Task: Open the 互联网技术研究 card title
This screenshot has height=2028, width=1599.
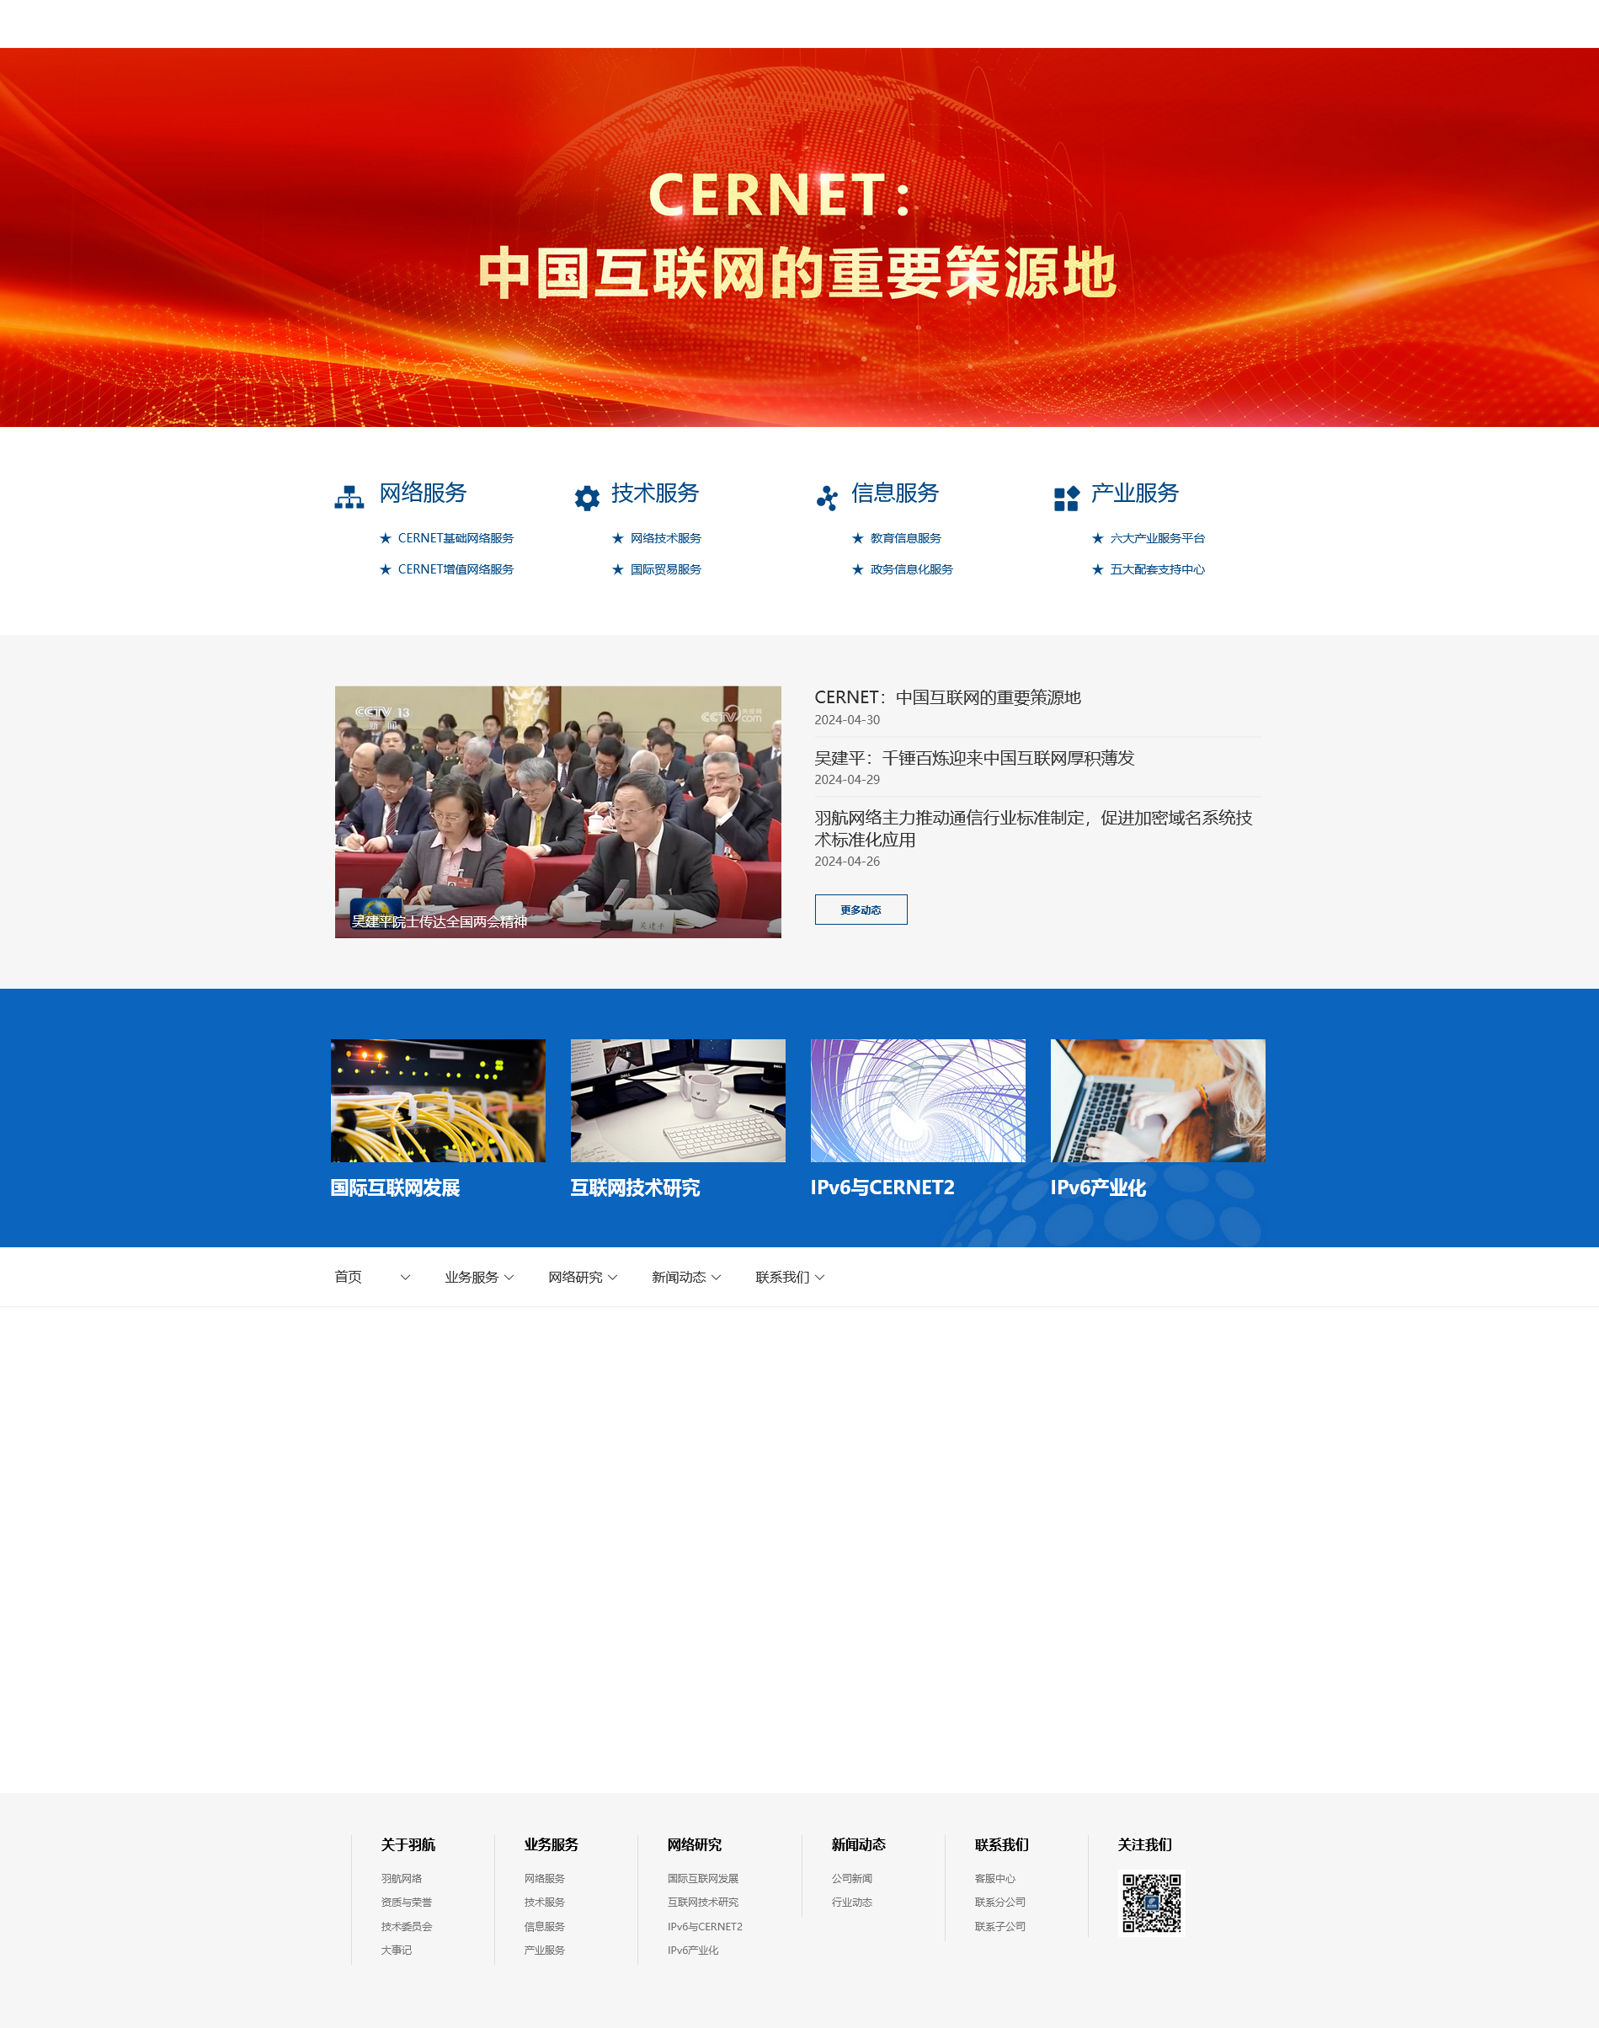Action: click(635, 1187)
